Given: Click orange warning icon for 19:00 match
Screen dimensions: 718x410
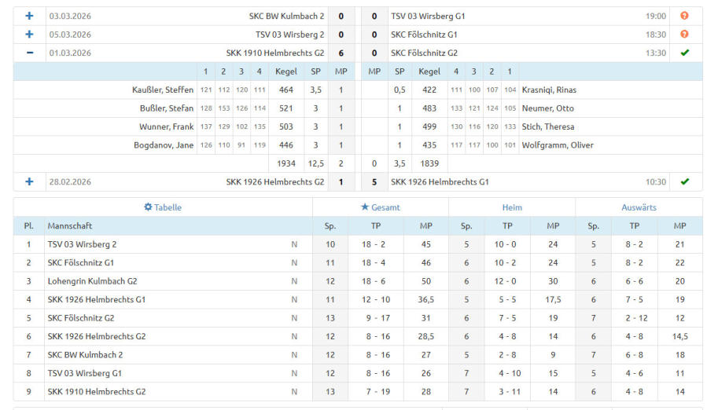Looking at the screenshot, I should [684, 16].
